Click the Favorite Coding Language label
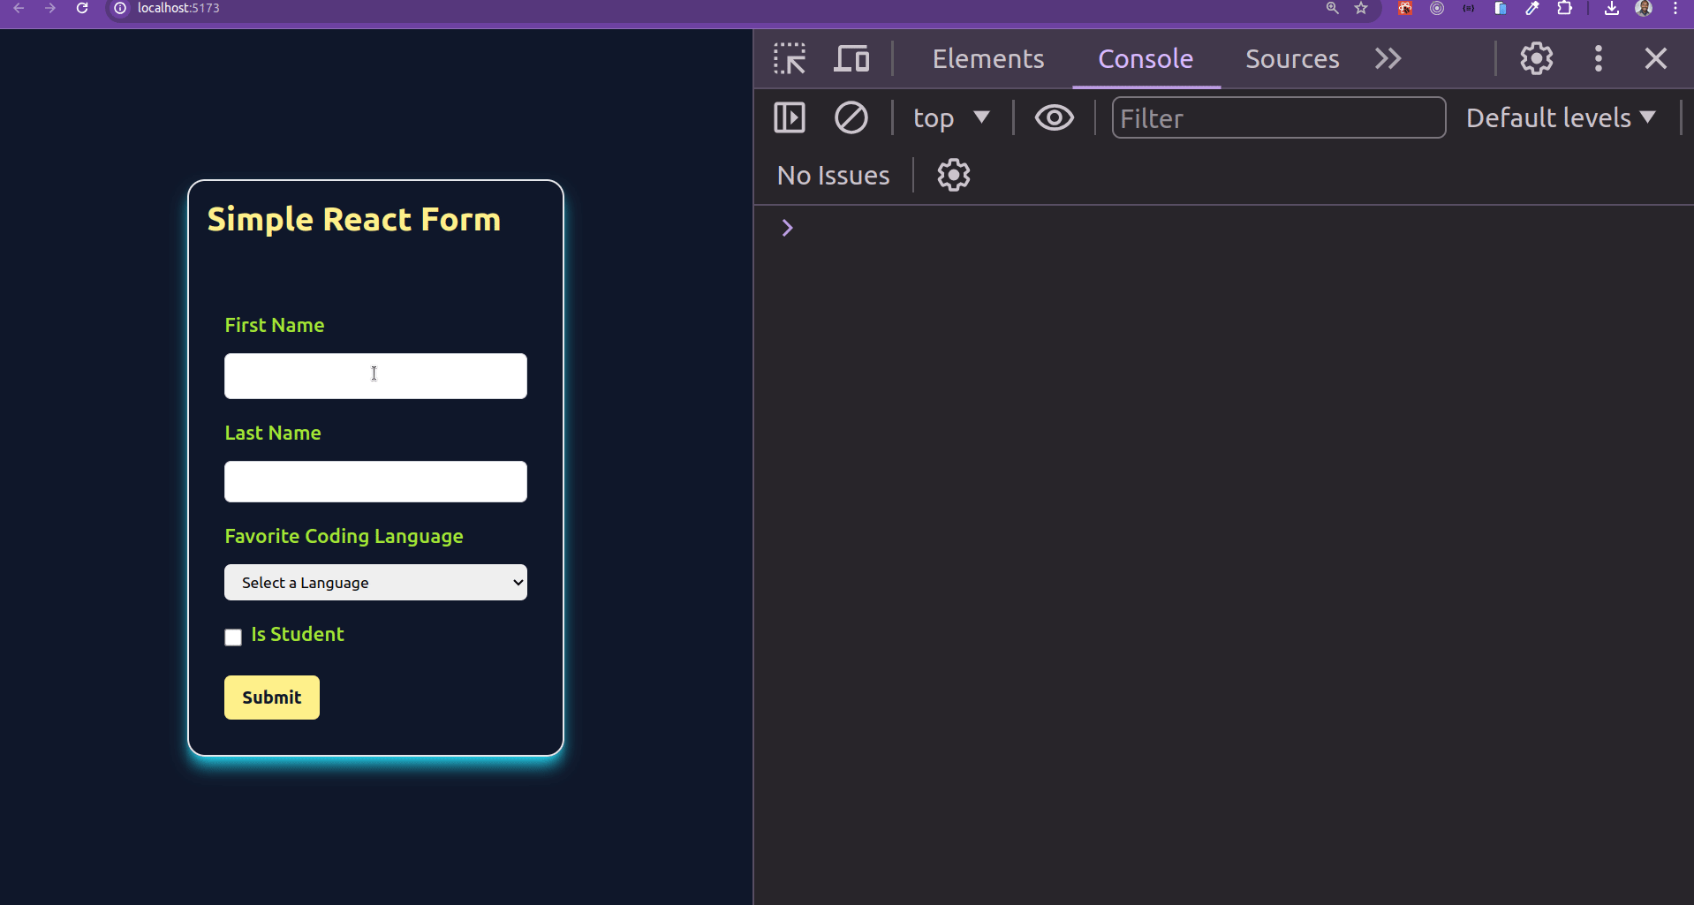 [x=344, y=536]
